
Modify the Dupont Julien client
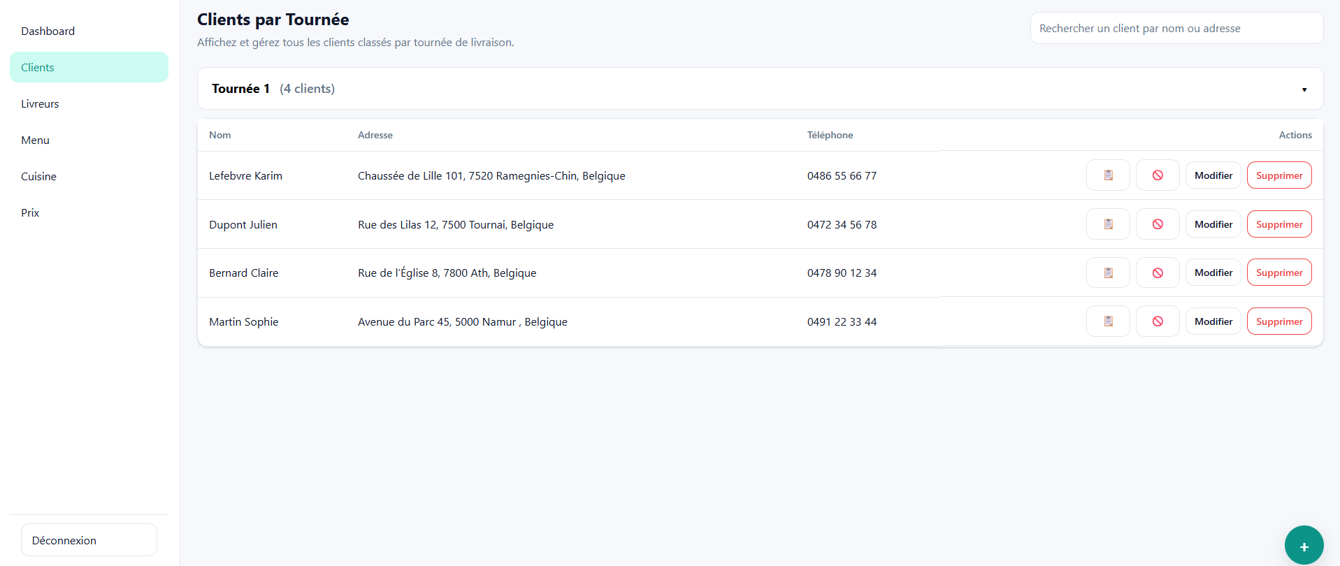pos(1213,224)
